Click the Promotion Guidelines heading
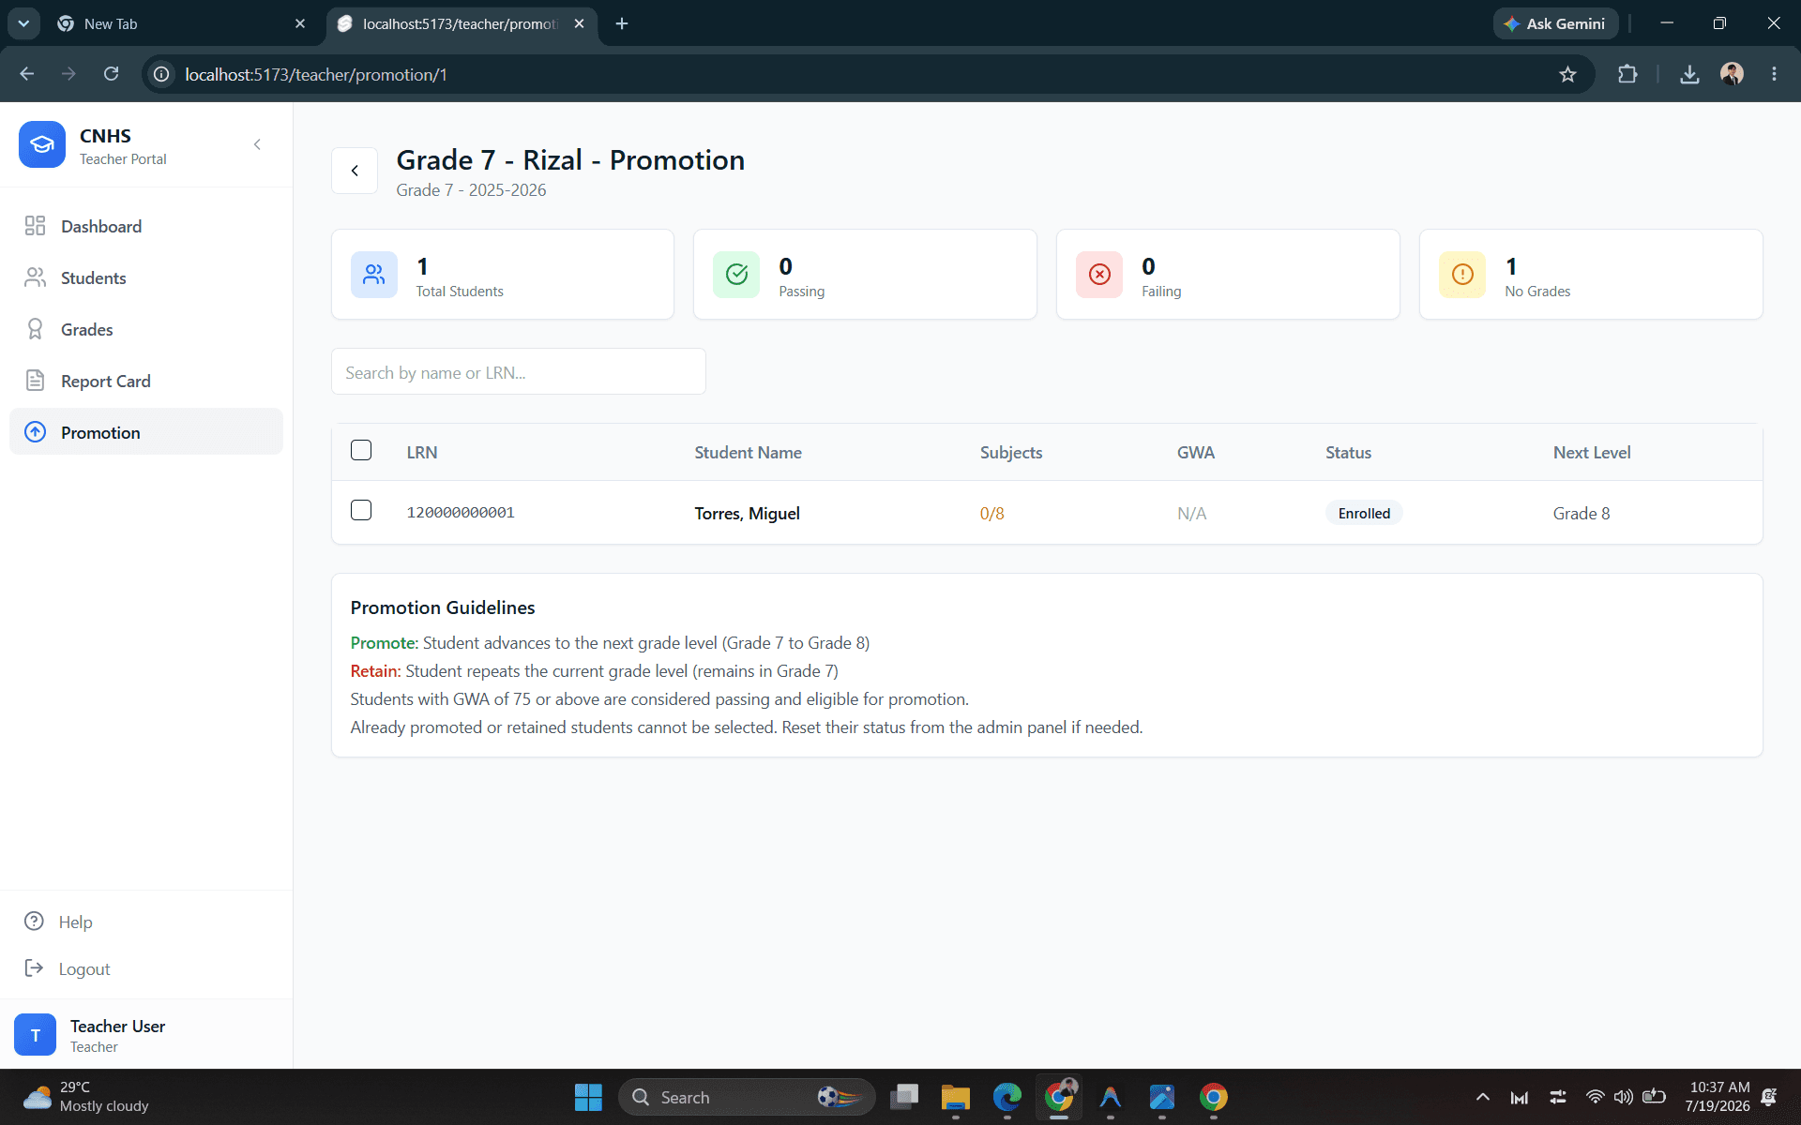Image resolution: width=1801 pixels, height=1125 pixels. (443, 607)
